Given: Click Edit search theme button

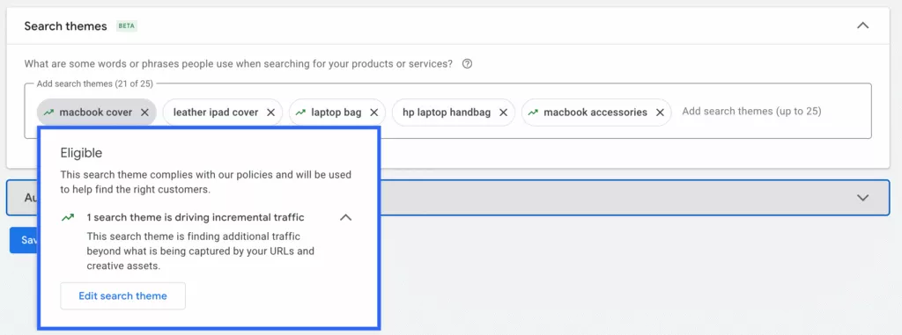Looking at the screenshot, I should tap(123, 296).
